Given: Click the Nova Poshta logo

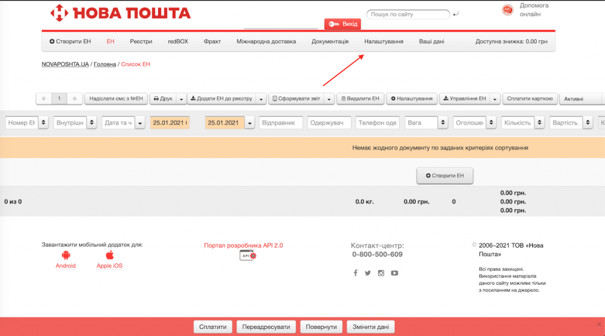Looking at the screenshot, I should coord(121,12).
